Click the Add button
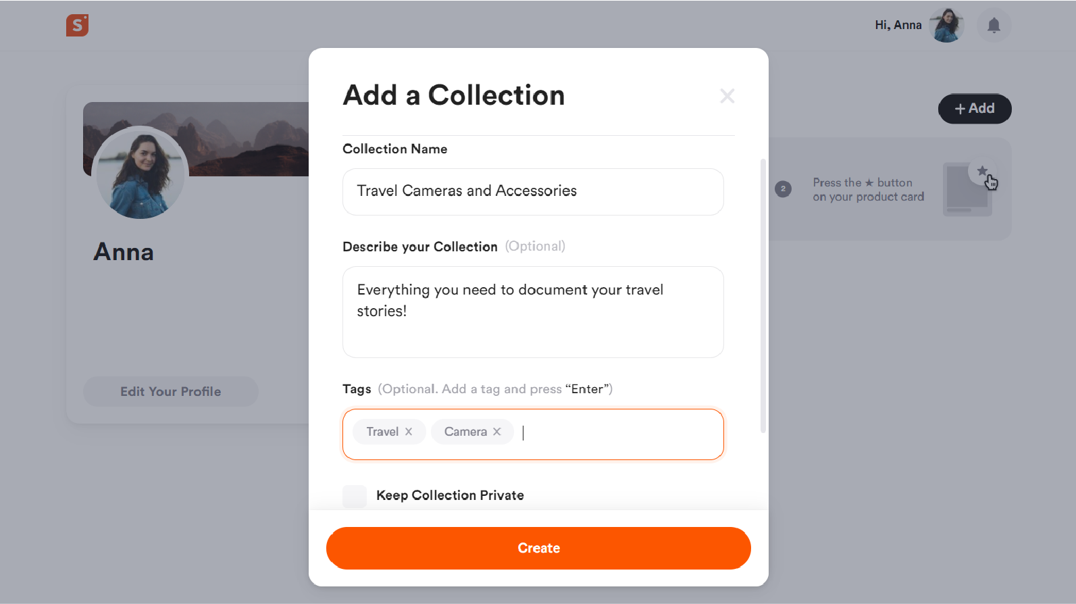The height and width of the screenshot is (604, 1076). coord(975,109)
